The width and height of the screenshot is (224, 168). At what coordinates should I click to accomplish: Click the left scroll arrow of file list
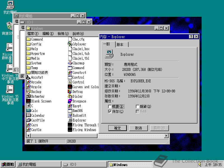click(28, 136)
